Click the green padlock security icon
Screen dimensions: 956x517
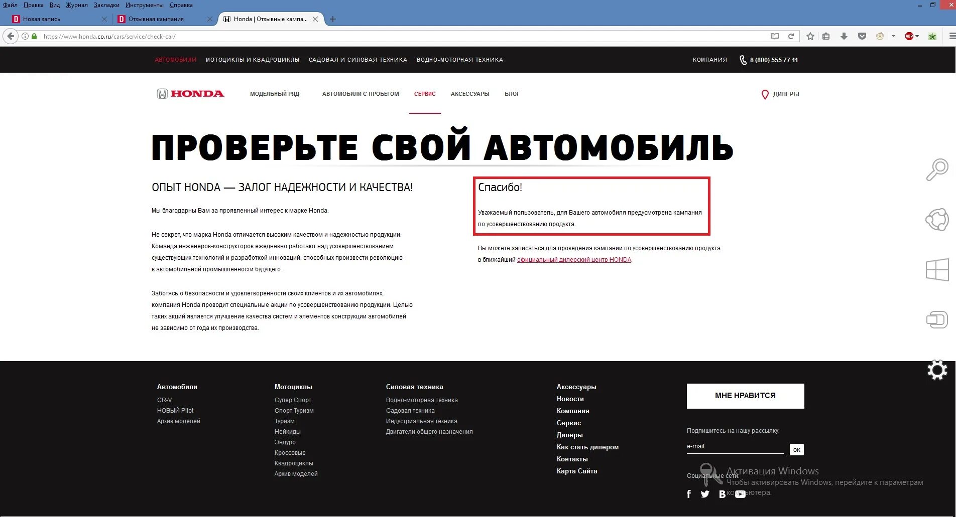pyautogui.click(x=34, y=36)
